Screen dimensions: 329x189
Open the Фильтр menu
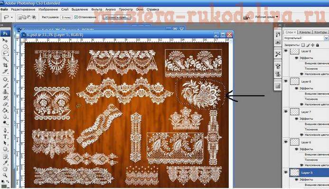[x=96, y=9]
